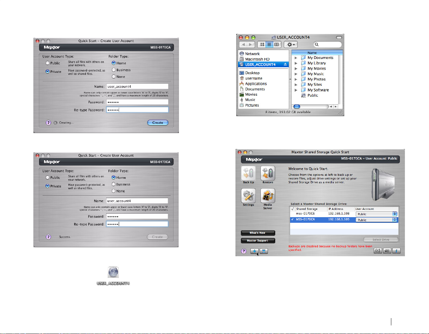Open Settings gears icon in Quick Start
The width and height of the screenshot is (429, 334).
(248, 196)
